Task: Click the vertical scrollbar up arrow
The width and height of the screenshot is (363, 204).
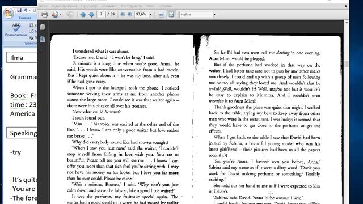Action: pos(347,23)
